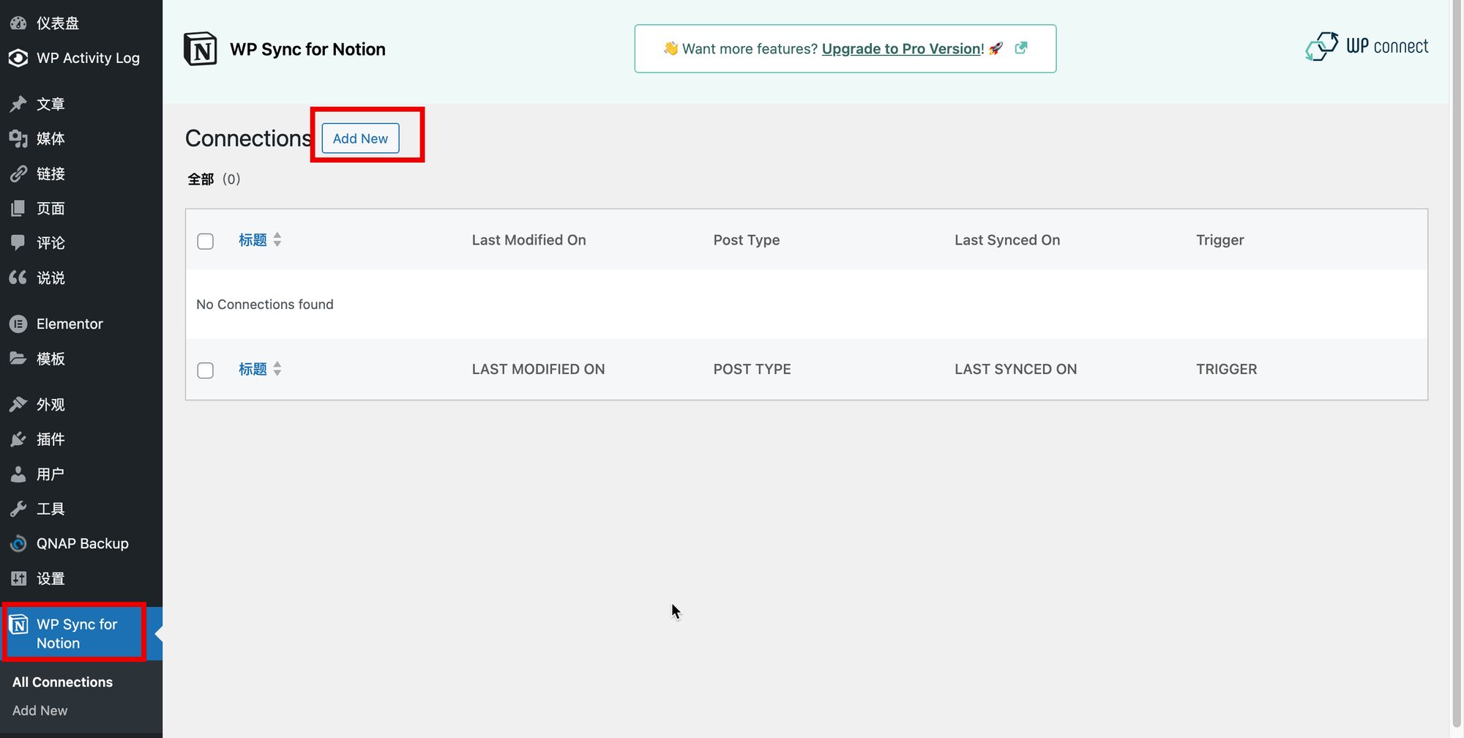Click the external link icon in upgrade banner
Screen dimensions: 1464x738
[x=1021, y=48]
